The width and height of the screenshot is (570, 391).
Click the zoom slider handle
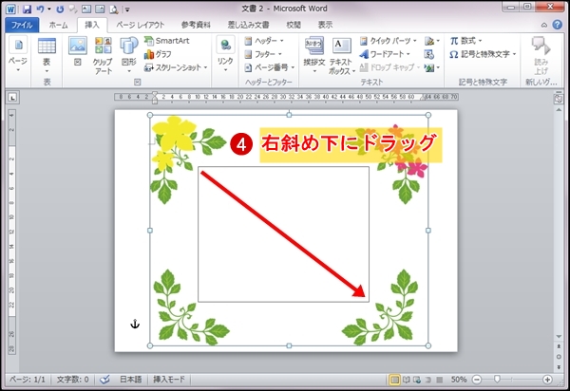(x=497, y=380)
